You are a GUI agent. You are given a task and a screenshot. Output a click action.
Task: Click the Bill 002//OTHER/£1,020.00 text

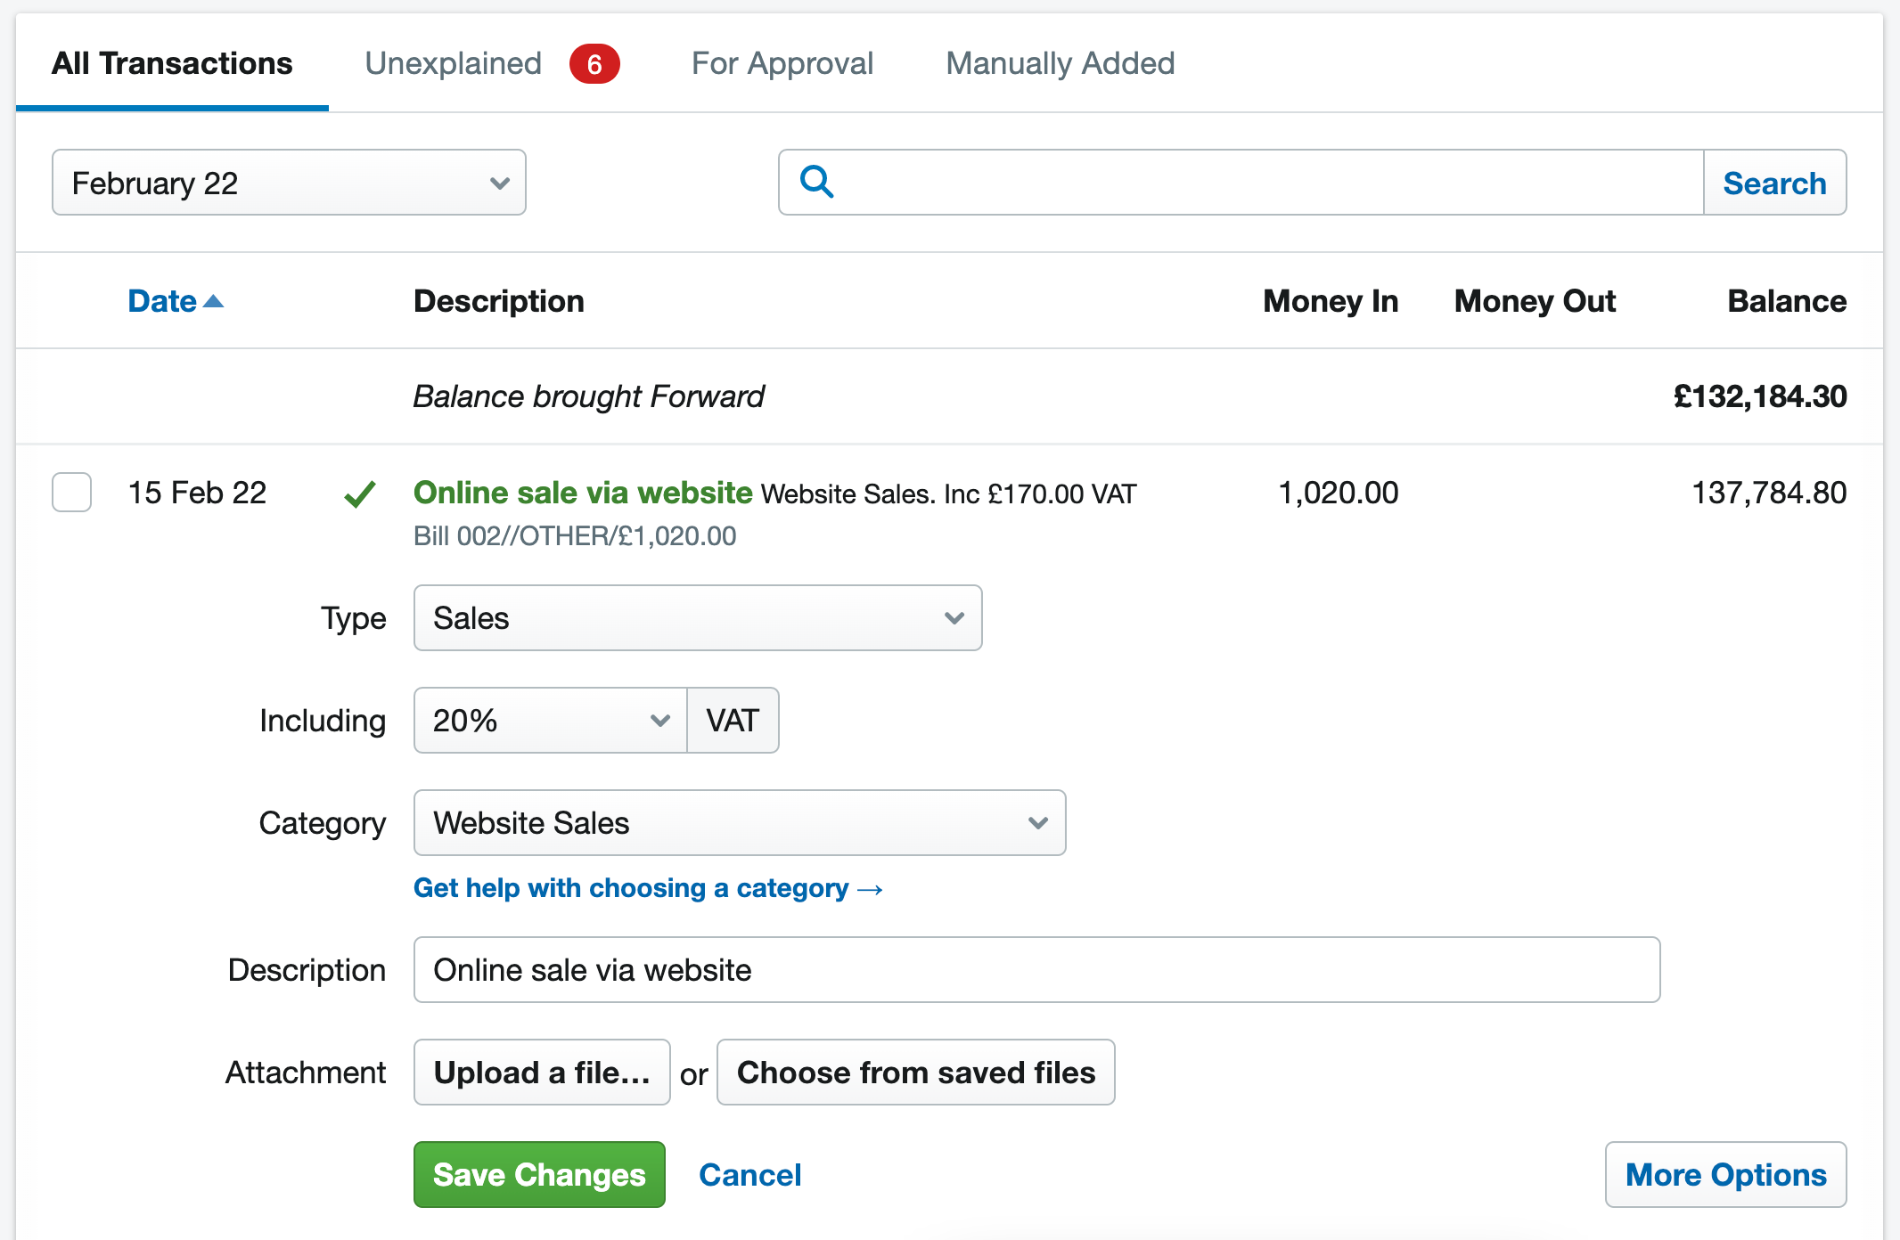point(575,536)
